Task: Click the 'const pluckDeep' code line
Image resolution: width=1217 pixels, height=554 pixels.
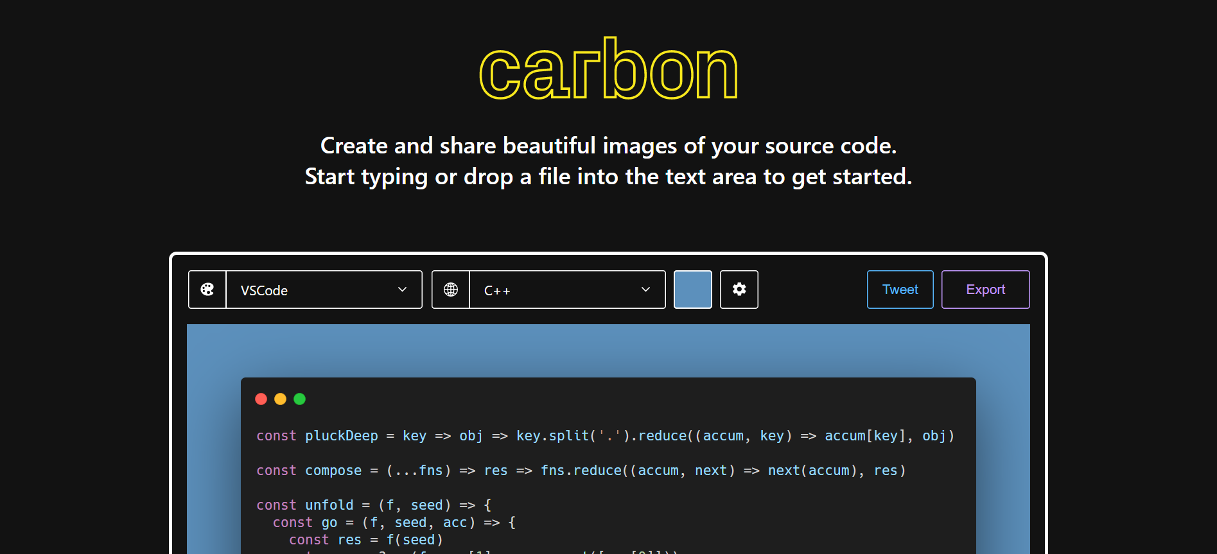Action: [x=606, y=436]
